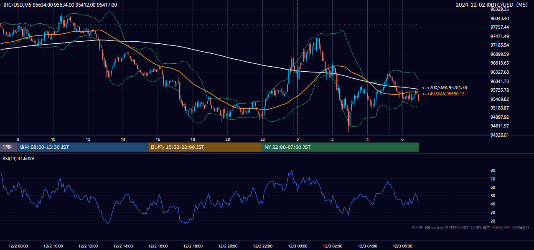Click RSI scale value 60
The height and width of the screenshot is (250, 534).
pos(493,187)
